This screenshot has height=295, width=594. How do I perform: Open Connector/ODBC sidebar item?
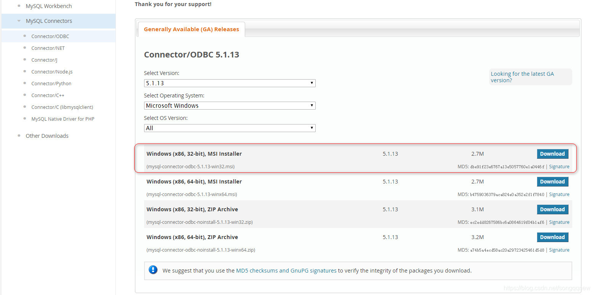click(50, 36)
